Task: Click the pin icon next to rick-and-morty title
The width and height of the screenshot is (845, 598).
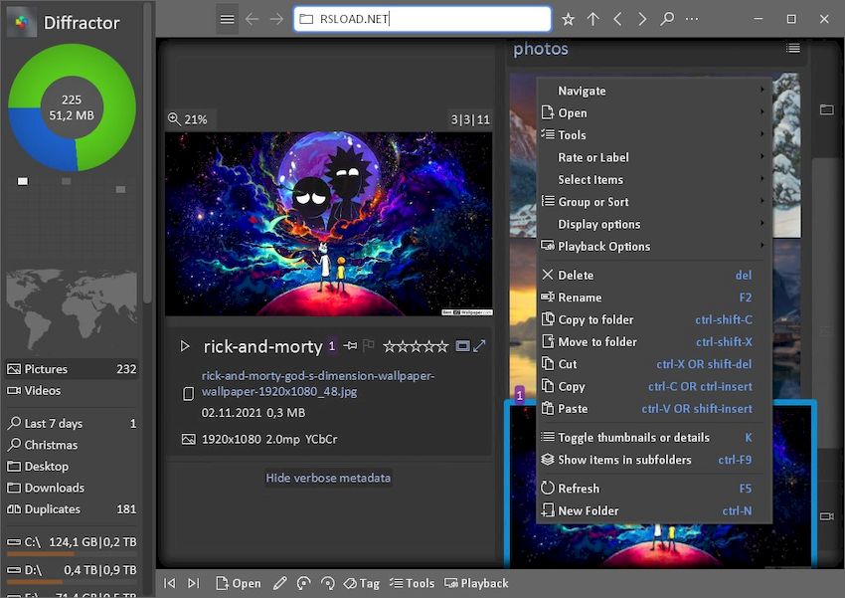Action: [350, 345]
